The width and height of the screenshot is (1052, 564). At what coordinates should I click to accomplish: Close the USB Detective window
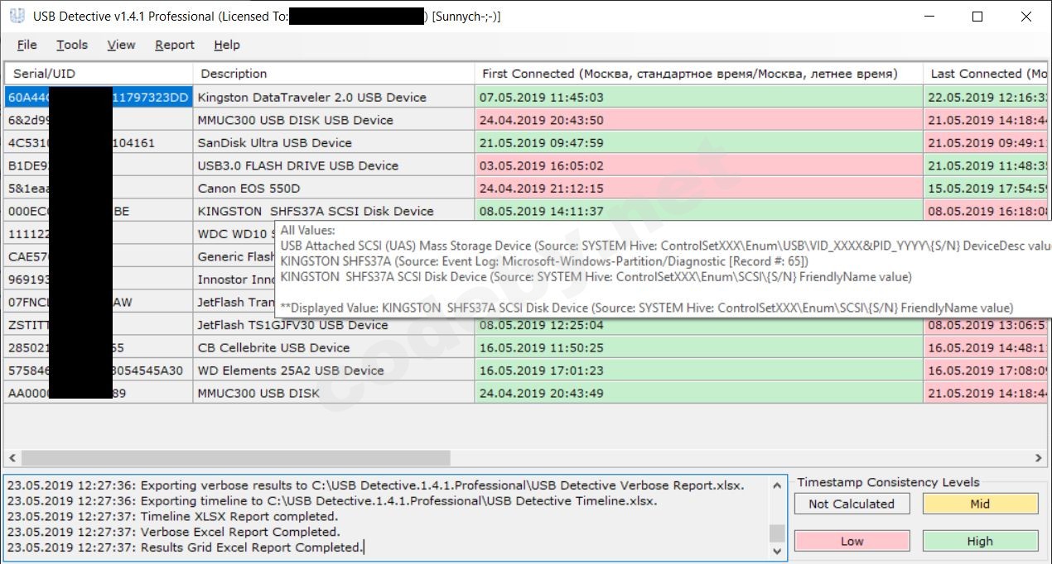coord(1026,17)
